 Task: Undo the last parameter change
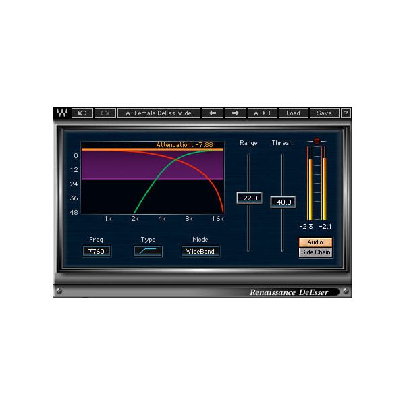click(x=82, y=113)
